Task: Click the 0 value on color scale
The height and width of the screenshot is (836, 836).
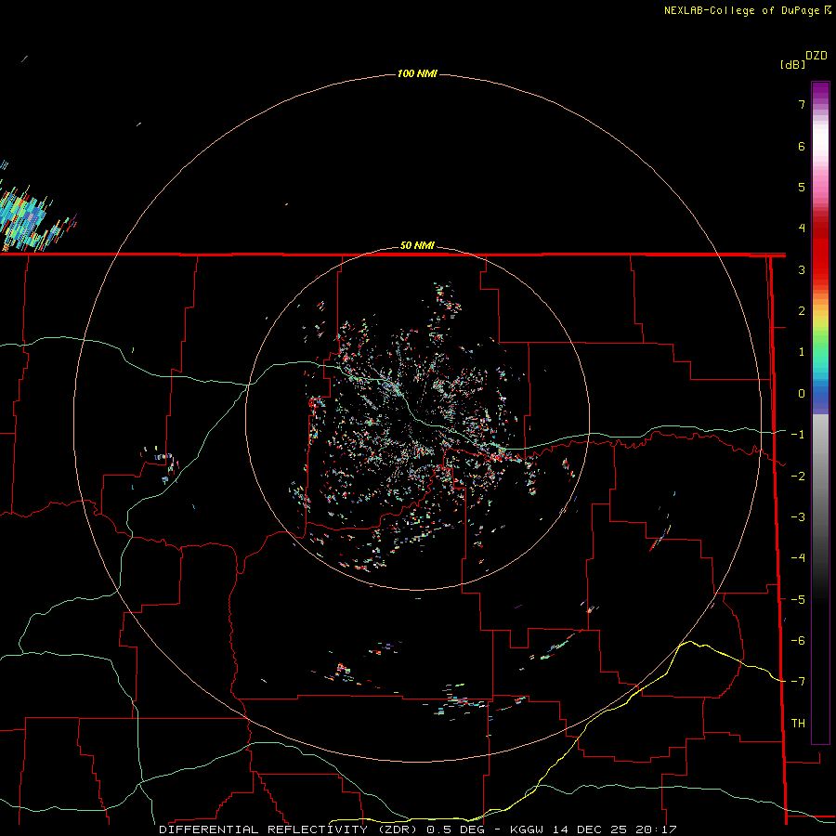Action: [x=802, y=394]
